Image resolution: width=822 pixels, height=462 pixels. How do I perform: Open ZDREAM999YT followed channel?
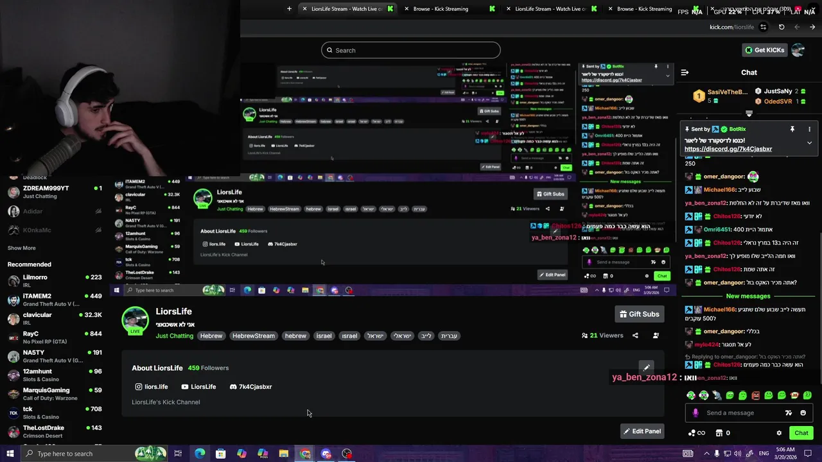click(x=55, y=192)
